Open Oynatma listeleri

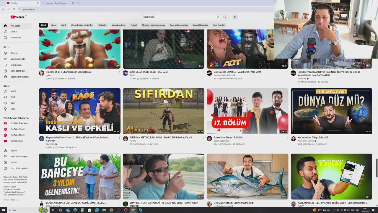click(17, 59)
